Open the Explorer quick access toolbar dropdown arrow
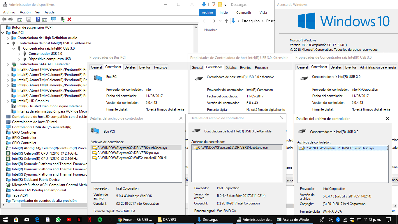The width and height of the screenshot is (398, 224). pos(226,5)
